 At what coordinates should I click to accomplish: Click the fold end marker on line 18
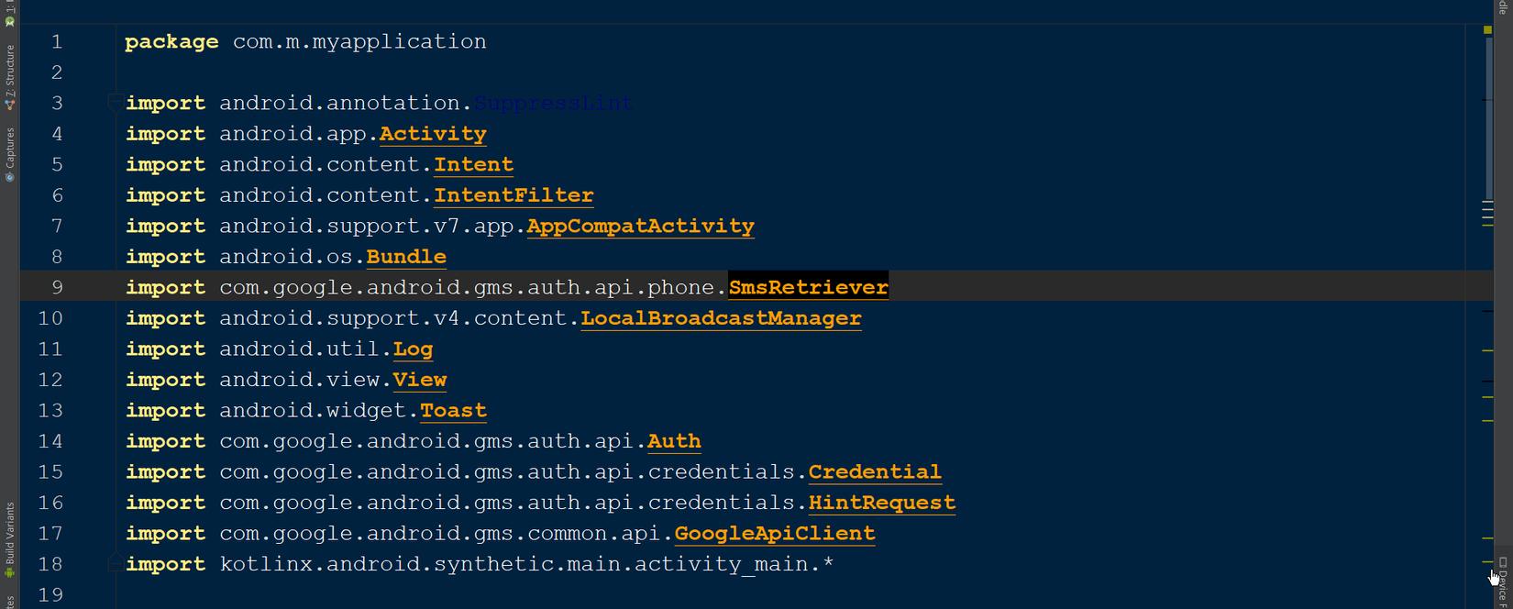(116, 559)
